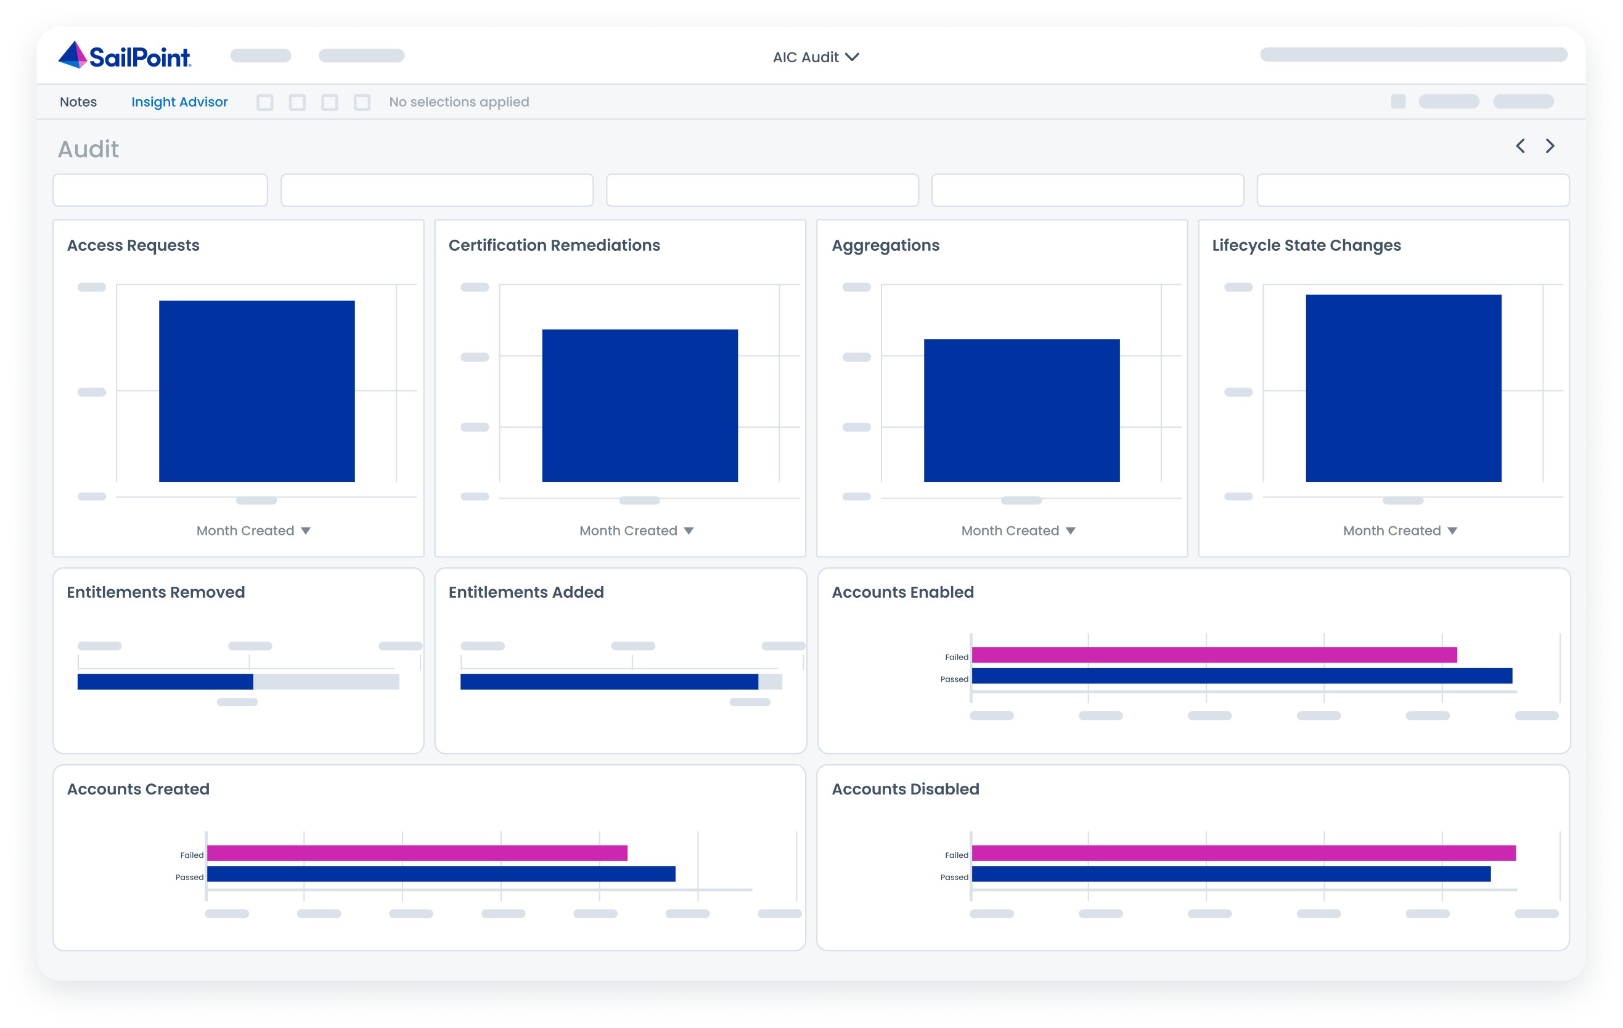Click the first empty filter box
Screen dimensions: 1623x1028
tap(160, 190)
